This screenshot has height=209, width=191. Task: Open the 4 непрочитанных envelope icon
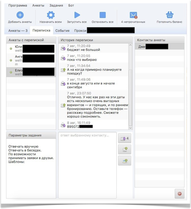pyautogui.click(x=133, y=15)
